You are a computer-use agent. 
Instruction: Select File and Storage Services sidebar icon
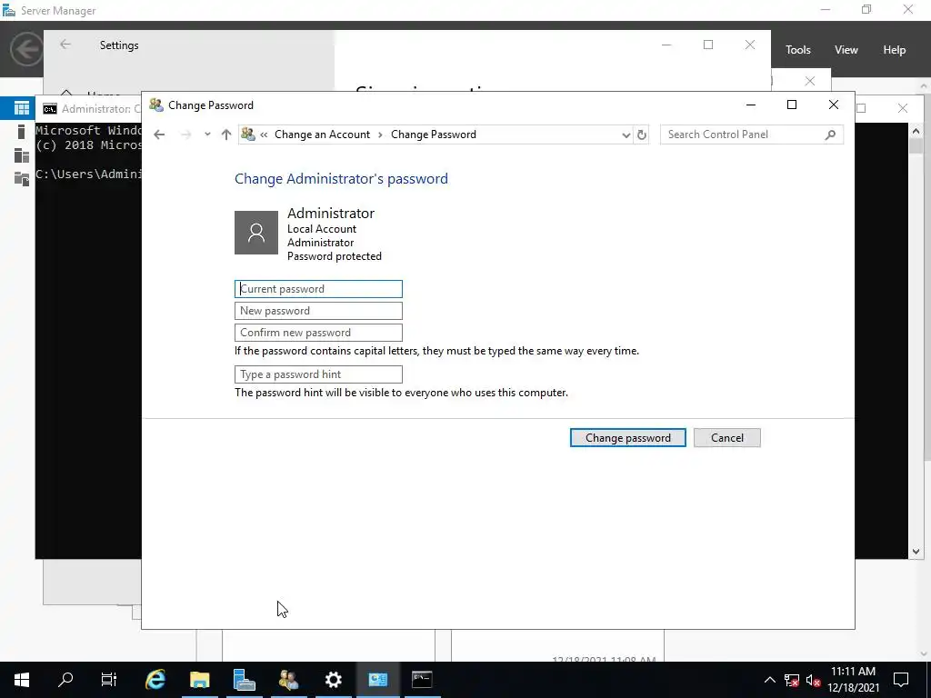coord(22,179)
